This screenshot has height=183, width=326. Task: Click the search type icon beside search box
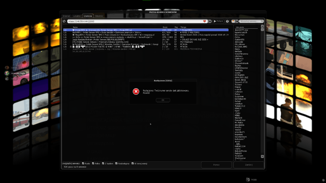tap(233, 21)
